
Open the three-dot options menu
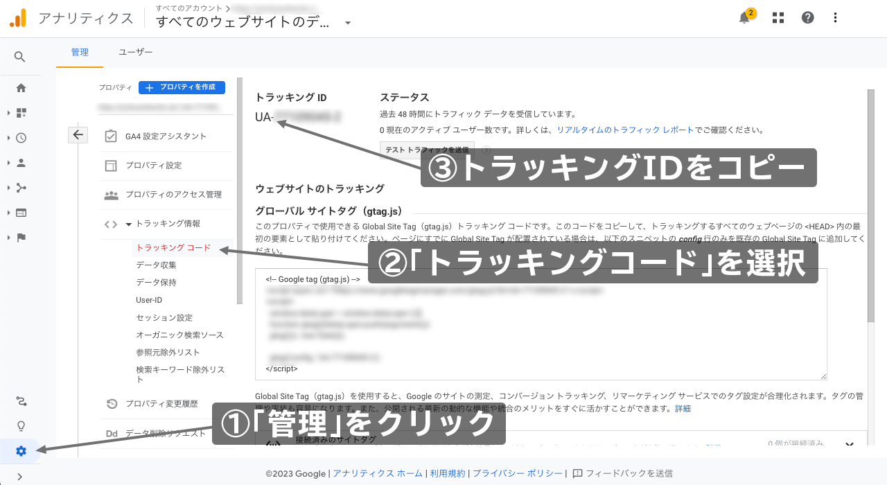pyautogui.click(x=835, y=17)
